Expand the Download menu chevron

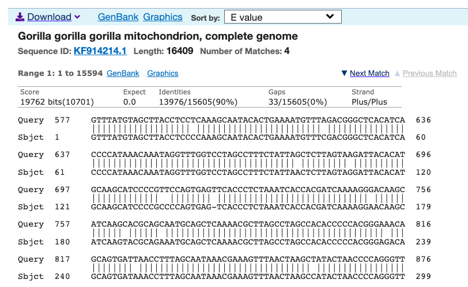coord(77,17)
